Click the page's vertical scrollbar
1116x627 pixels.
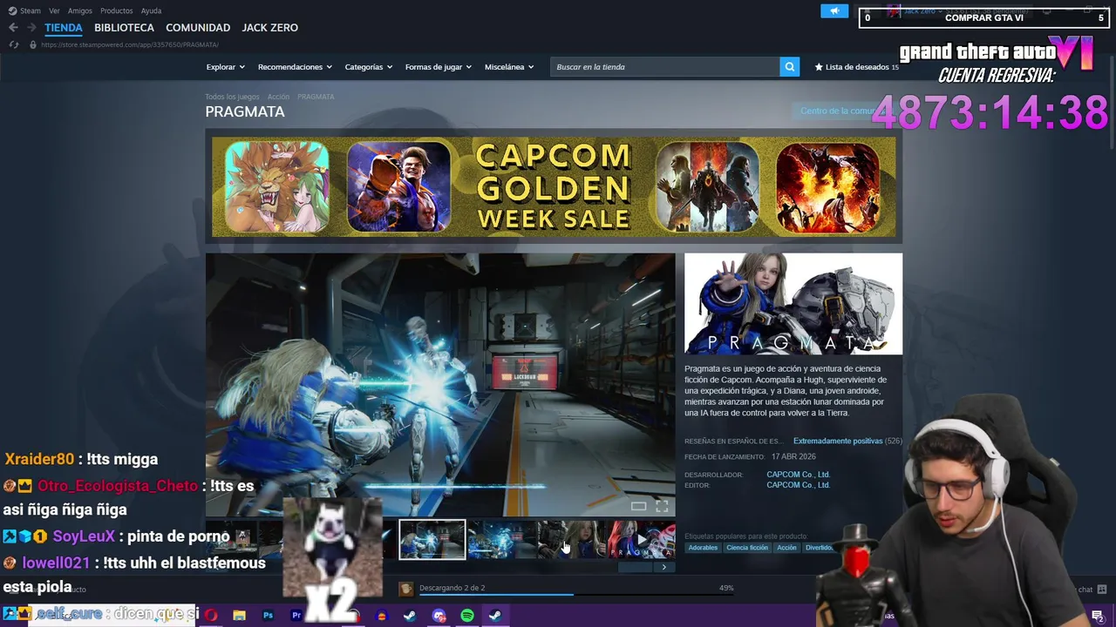coord(1111,104)
